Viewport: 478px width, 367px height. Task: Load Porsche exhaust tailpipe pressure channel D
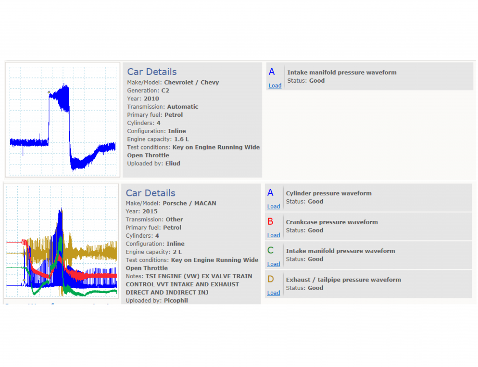[x=274, y=293]
